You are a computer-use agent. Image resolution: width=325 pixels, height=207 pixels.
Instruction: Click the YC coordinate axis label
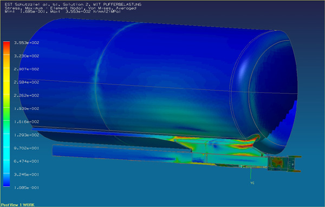pos(252,183)
